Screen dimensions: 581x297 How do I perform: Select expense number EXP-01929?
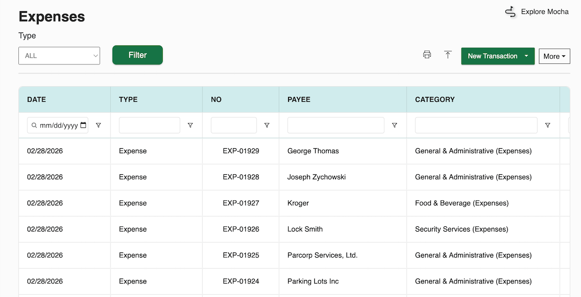click(x=241, y=151)
